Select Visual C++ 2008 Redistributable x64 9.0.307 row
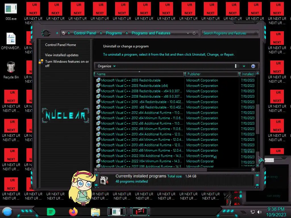Viewport: 291px width, 218px height. (x=175, y=91)
